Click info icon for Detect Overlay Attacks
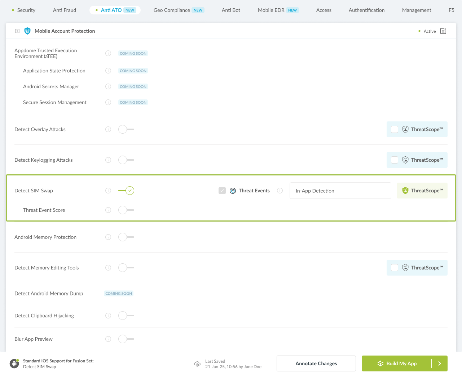The image size is (462, 375). tap(108, 129)
